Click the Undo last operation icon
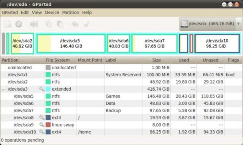243x145 pixels. (x=75, y=24)
